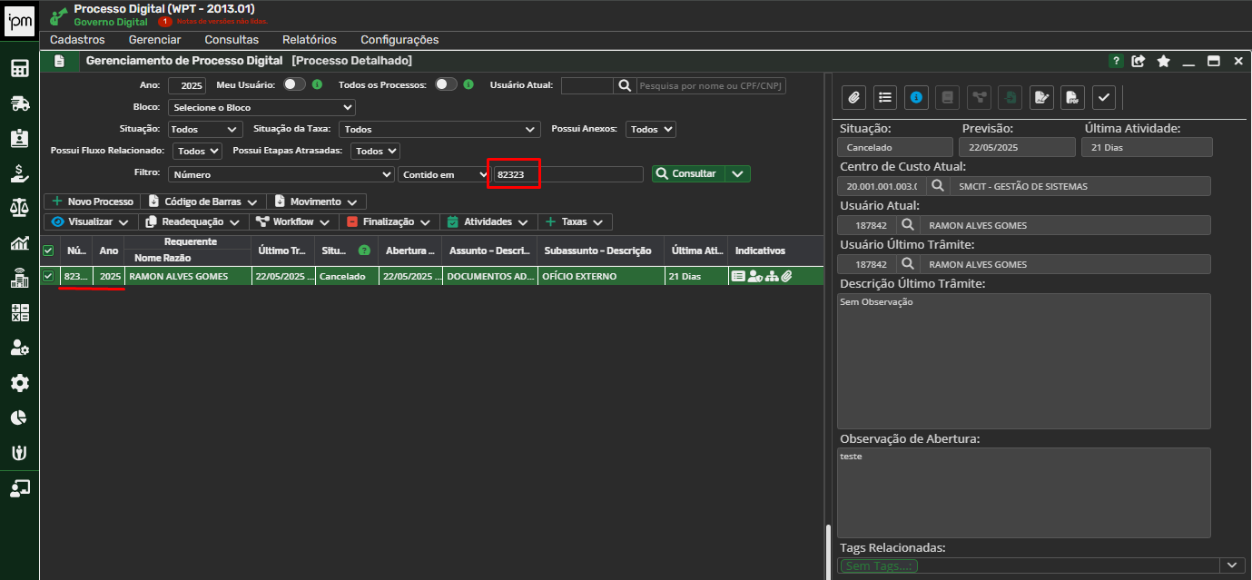Screen dimensions: 1252x580
Task: Open the Contido em operator dropdown
Action: click(x=444, y=173)
